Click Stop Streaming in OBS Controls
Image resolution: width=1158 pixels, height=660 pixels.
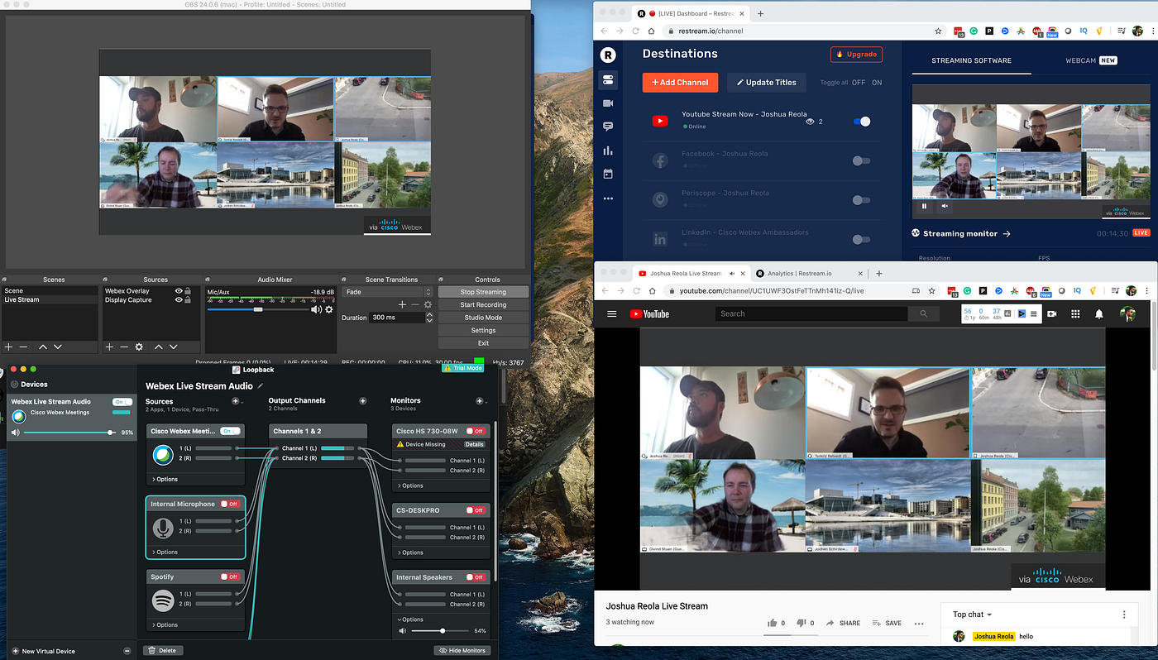483,292
